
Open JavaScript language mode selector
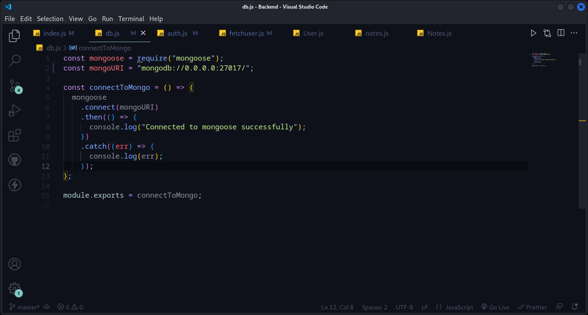(455, 307)
